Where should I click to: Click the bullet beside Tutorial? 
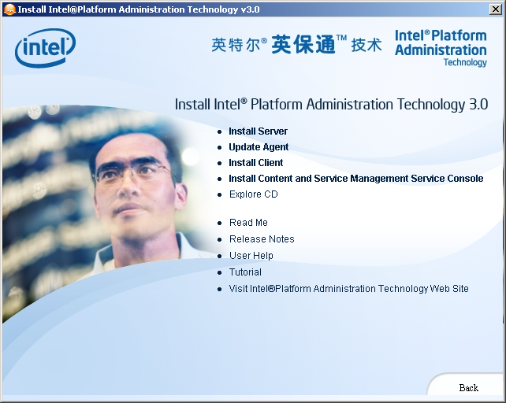[x=219, y=272]
